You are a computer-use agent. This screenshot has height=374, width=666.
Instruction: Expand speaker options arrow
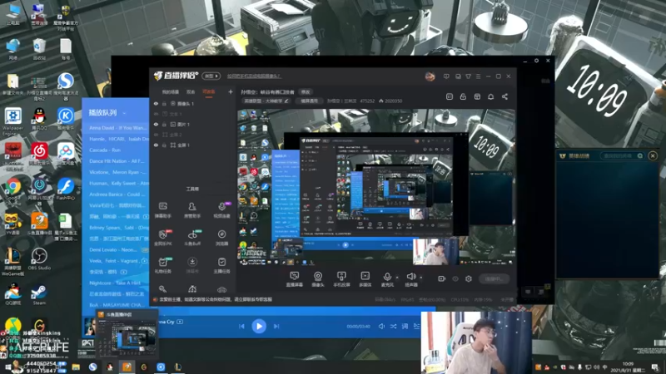421,278
